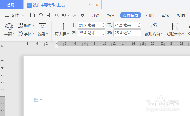Click the Effects icon
Image resolution: width=190 pixels, height=116 pixels.
42,26
